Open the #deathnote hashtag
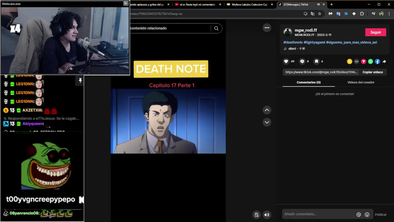 [293, 42]
